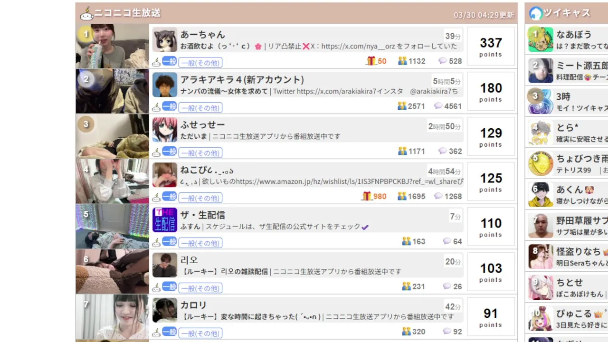Viewport: 608px width, 342px height.
Task: Click the ニコニコ生放送 section header
Action: (x=296, y=13)
